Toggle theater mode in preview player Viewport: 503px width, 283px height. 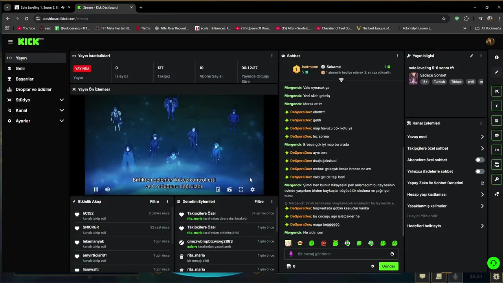[229, 189]
